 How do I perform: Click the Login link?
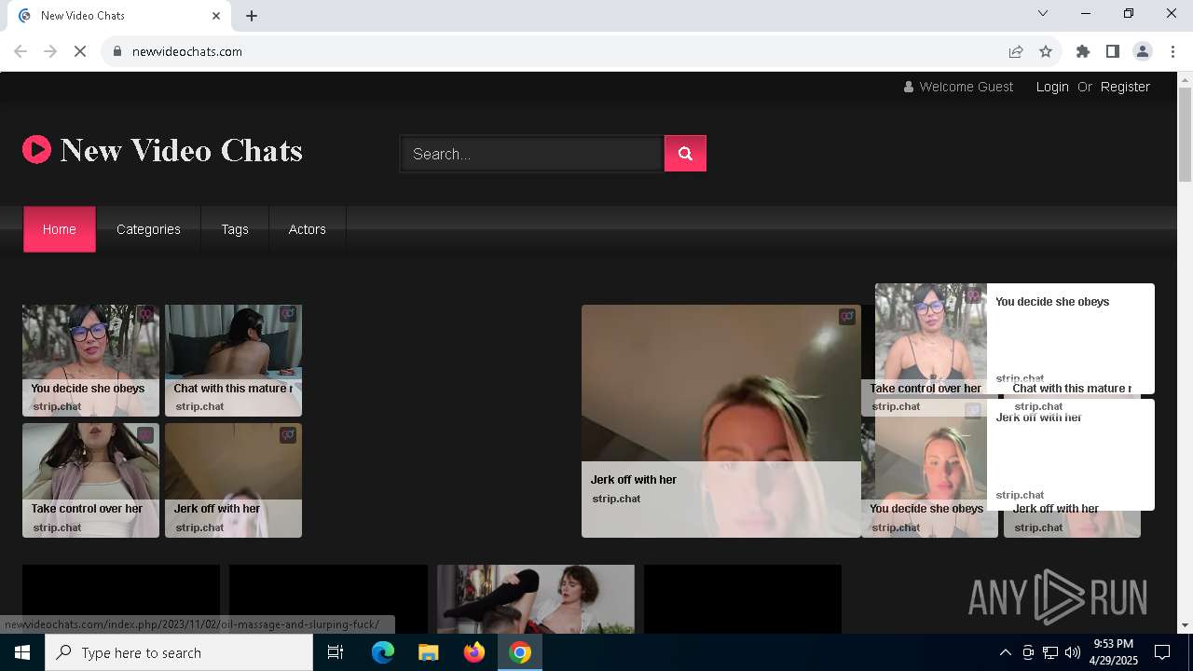[1052, 87]
